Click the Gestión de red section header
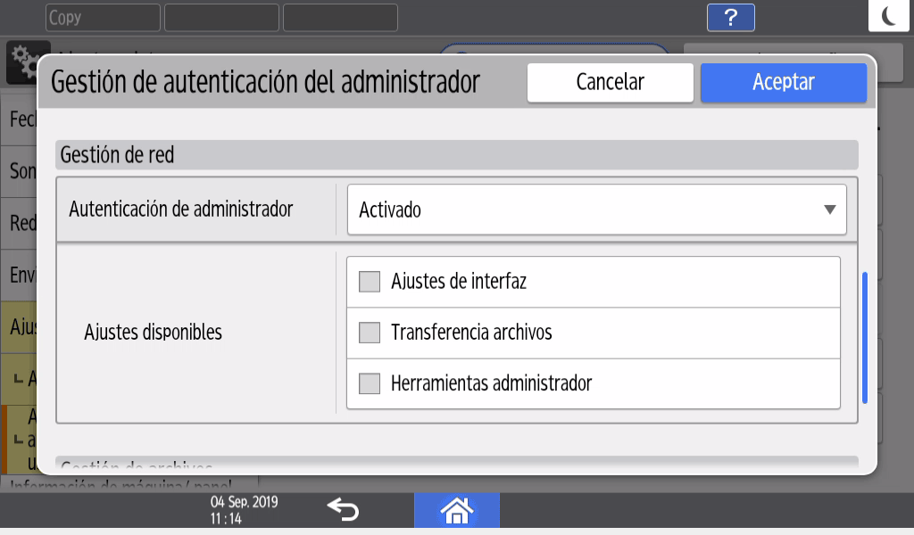The height and width of the screenshot is (535, 914). pos(456,155)
